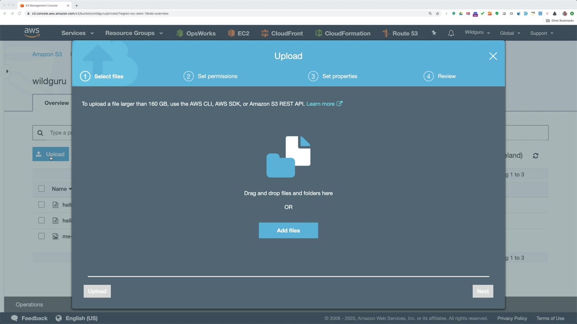Open the CloudFormation shortcut icon
577x324 pixels.
click(x=319, y=33)
